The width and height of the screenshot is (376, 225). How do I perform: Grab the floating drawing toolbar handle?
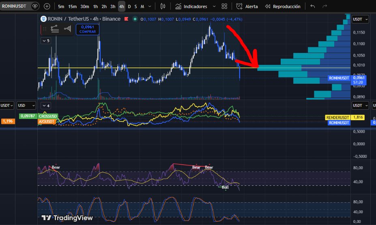pos(45,29)
